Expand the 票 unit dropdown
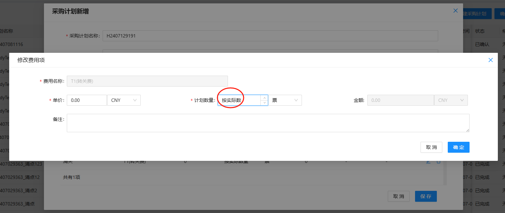Viewport: 505px width, 213px height. (285, 100)
